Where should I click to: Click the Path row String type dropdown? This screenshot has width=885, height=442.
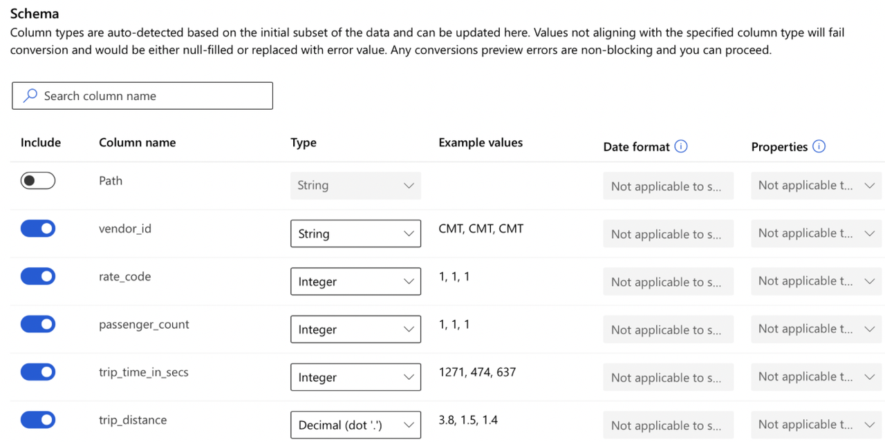coord(355,185)
